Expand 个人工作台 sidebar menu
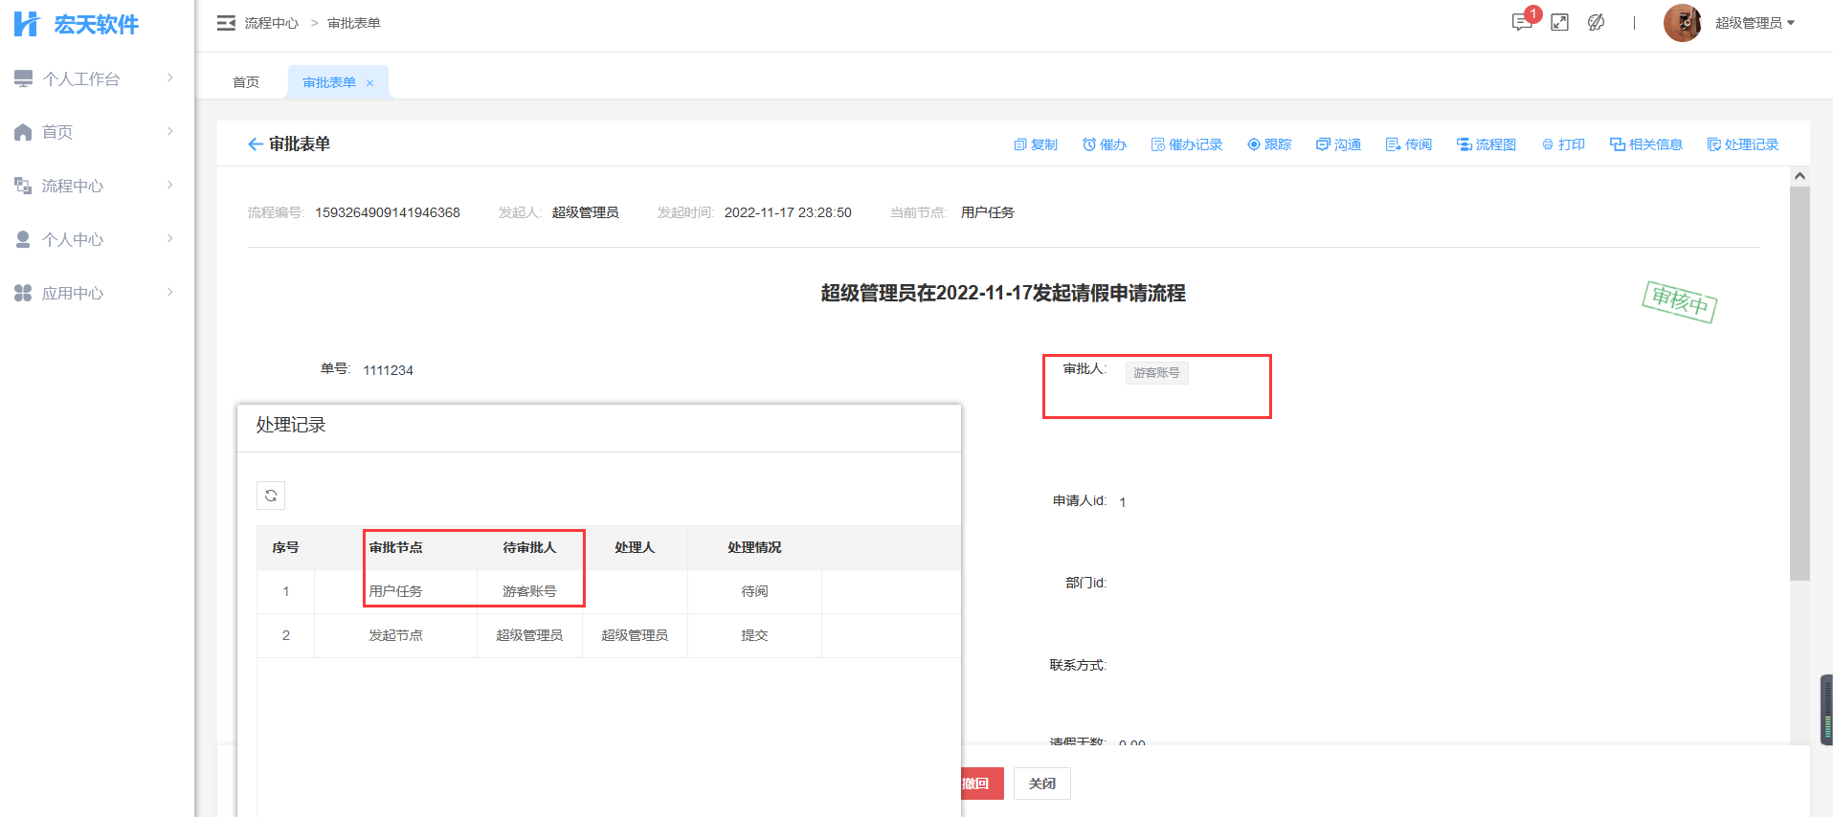Viewport: 1833px width, 817px height. coord(96,78)
